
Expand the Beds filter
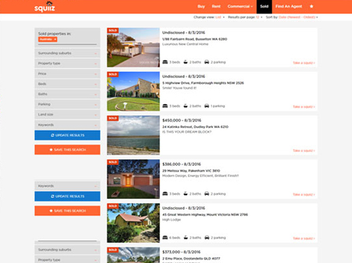67,84
